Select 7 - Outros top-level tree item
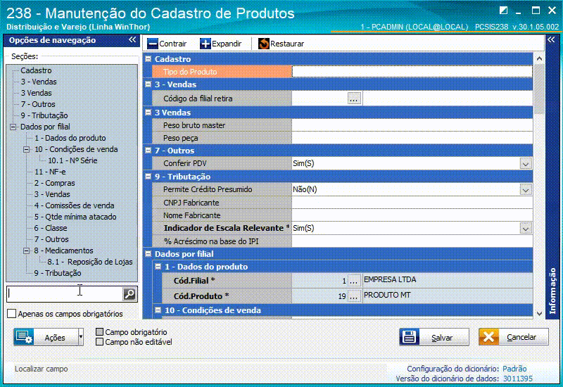This screenshot has width=563, height=387. [x=38, y=104]
